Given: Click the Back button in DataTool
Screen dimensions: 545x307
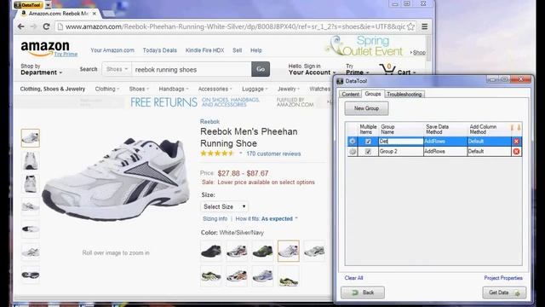Looking at the screenshot, I should (x=363, y=293).
